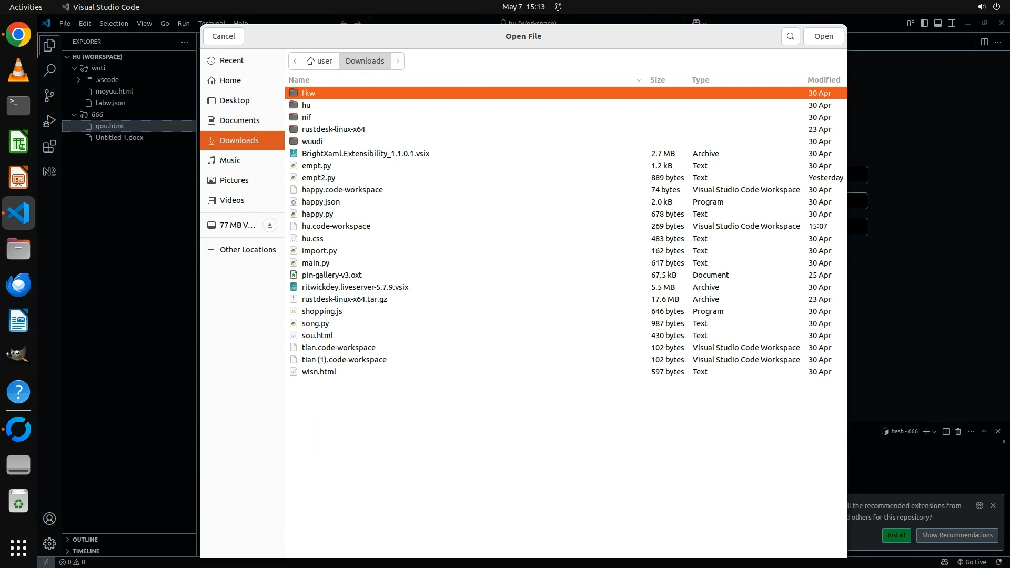Toggle secondary sidebar layout icon
Screen dimensions: 1010x568
tap(952, 23)
